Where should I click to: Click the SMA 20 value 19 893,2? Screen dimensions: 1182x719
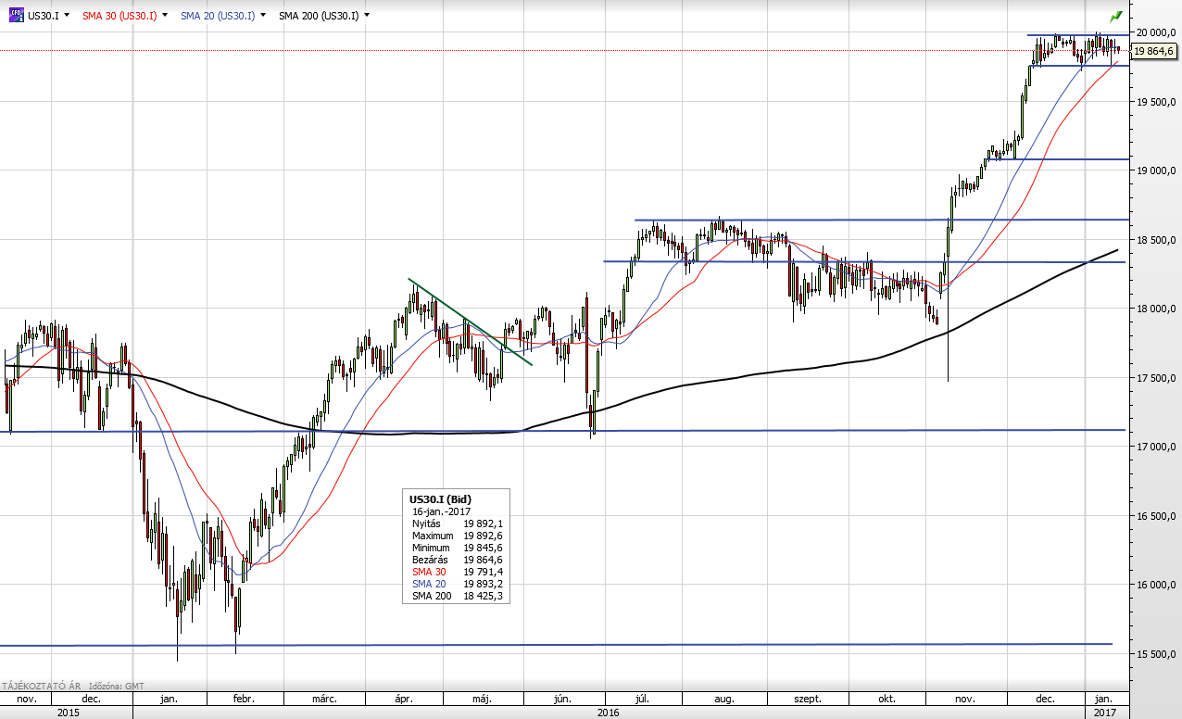pyautogui.click(x=483, y=584)
